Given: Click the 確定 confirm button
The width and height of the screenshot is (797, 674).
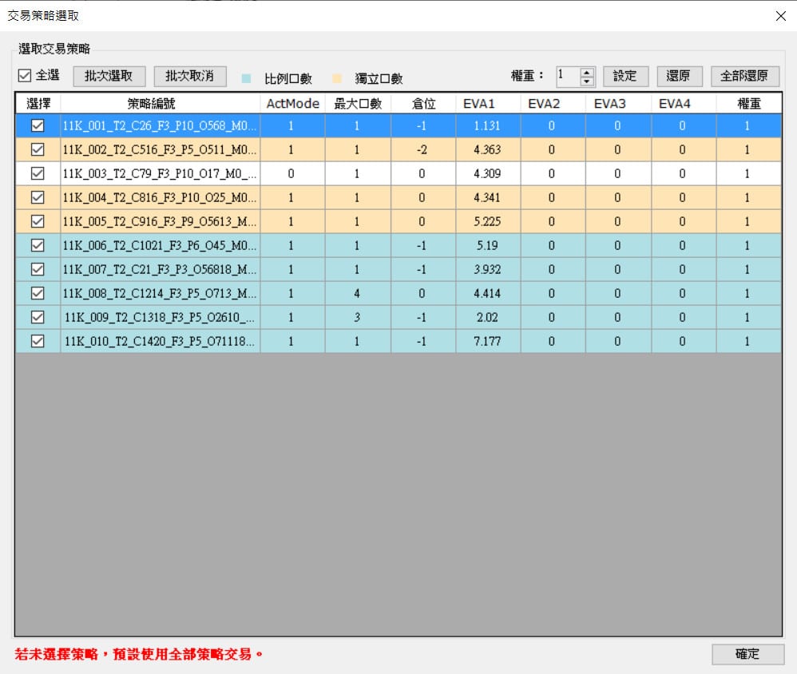Looking at the screenshot, I should pos(747,654).
